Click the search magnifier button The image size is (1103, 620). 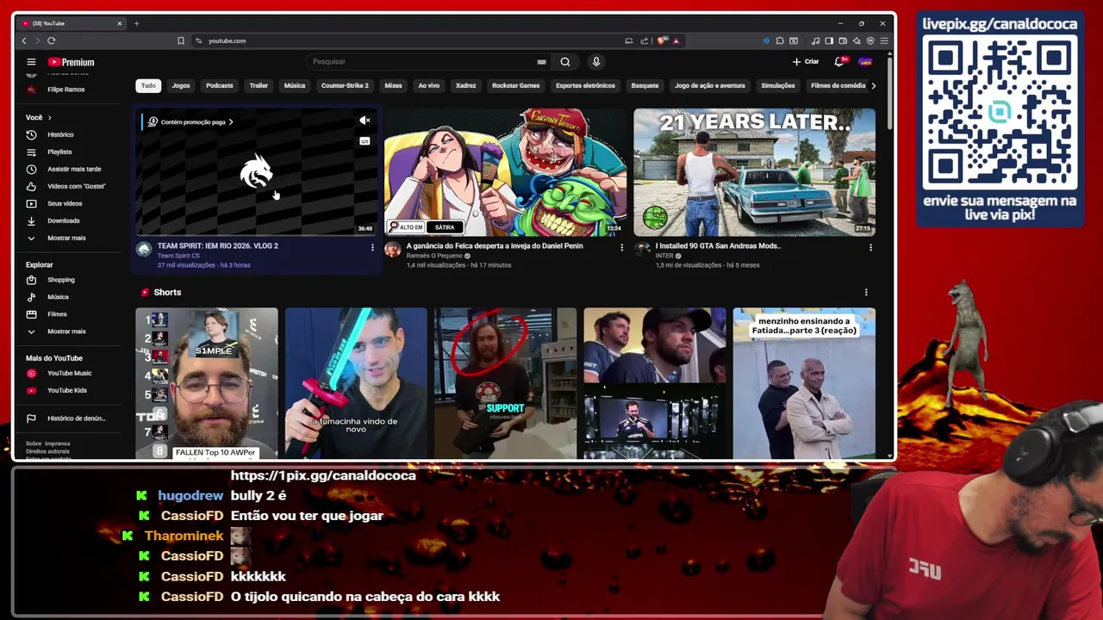click(565, 62)
